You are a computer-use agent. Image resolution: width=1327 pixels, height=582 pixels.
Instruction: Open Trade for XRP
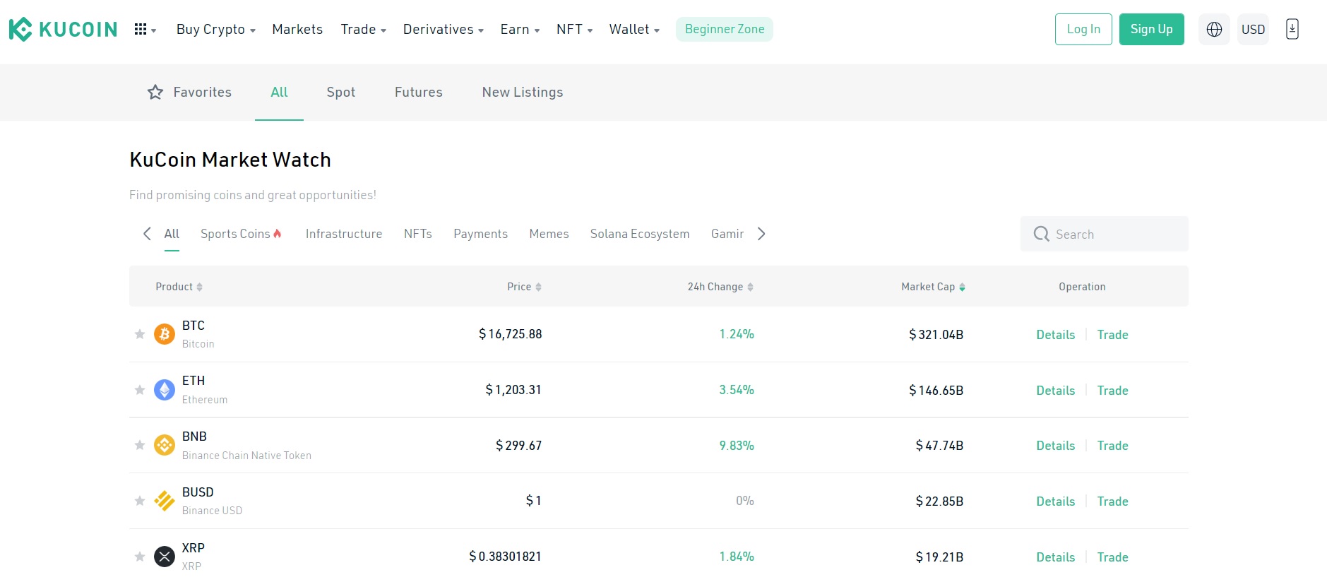1112,557
